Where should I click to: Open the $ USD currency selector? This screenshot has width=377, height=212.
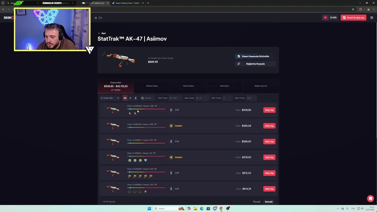tap(333, 18)
